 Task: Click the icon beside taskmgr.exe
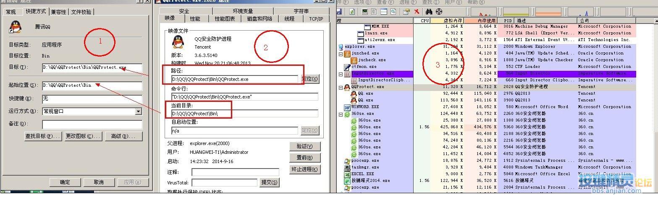347,167
